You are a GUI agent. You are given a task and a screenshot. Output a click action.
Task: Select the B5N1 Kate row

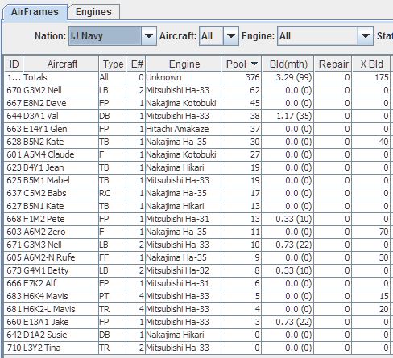(x=197, y=206)
